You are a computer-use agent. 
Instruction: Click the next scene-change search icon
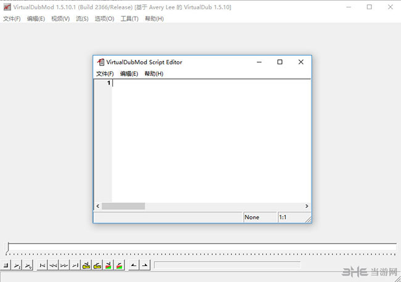119,265
